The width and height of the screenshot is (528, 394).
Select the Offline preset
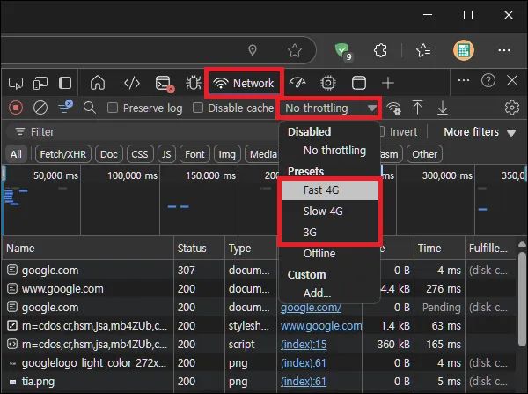click(330, 254)
